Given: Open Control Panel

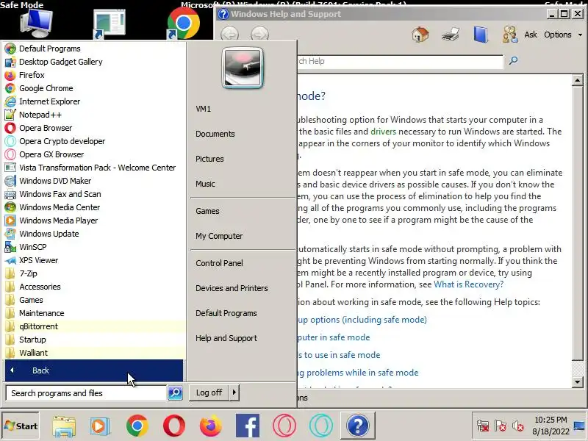Looking at the screenshot, I should [219, 263].
